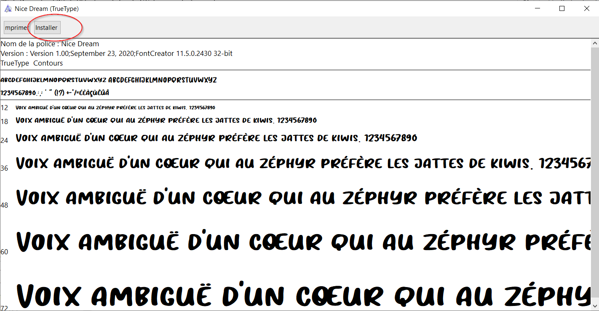Click the 'Nom de la police : Nice Dream' text
The width and height of the screenshot is (599, 311).
tap(50, 44)
